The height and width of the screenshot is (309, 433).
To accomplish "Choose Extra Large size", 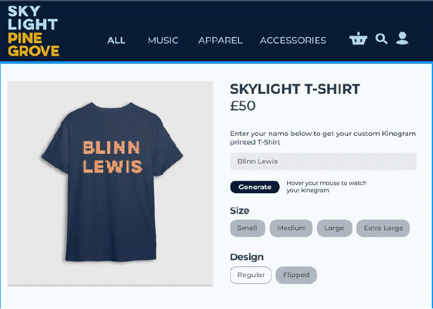I will [383, 228].
